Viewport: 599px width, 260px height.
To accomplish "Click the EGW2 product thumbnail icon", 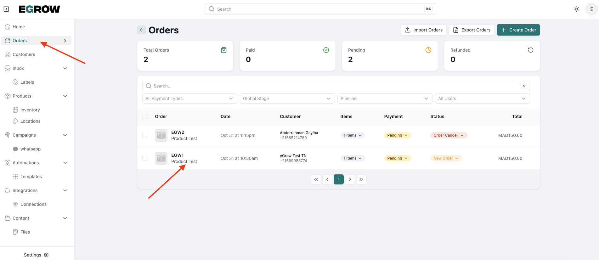I will pos(161,135).
